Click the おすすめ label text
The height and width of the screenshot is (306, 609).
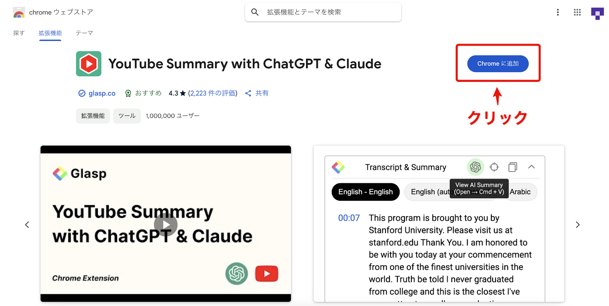(x=148, y=93)
